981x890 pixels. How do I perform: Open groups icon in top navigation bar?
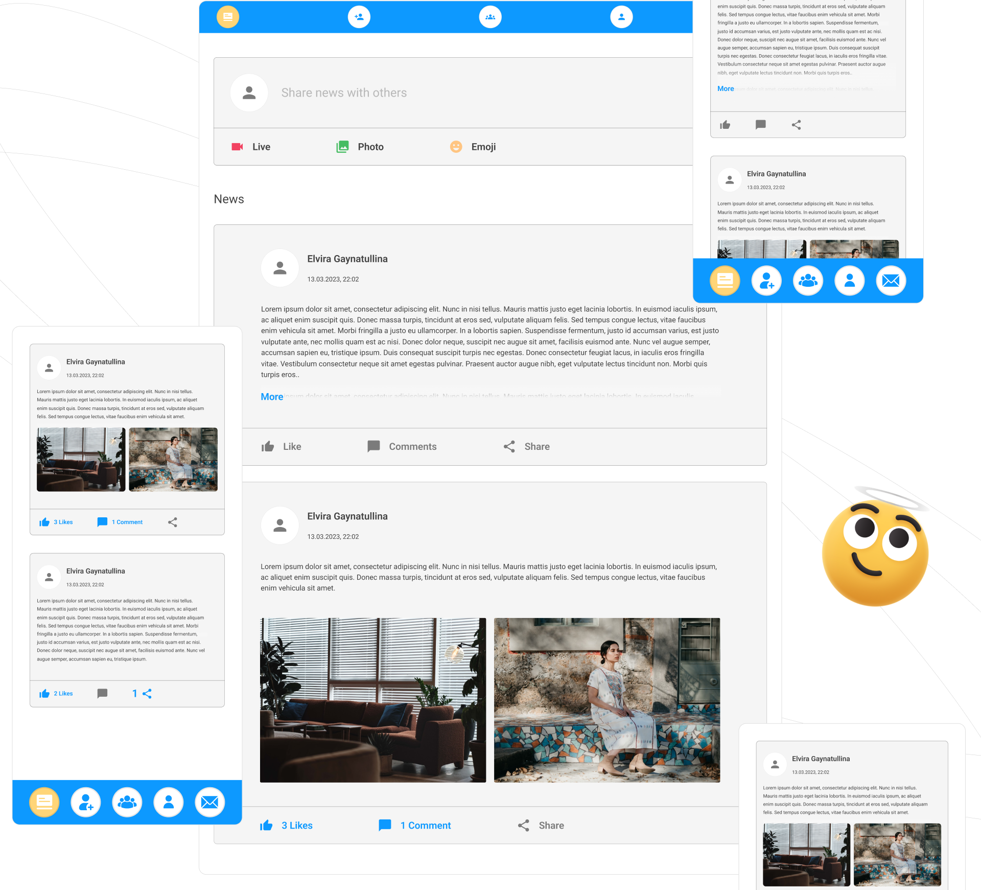point(490,17)
